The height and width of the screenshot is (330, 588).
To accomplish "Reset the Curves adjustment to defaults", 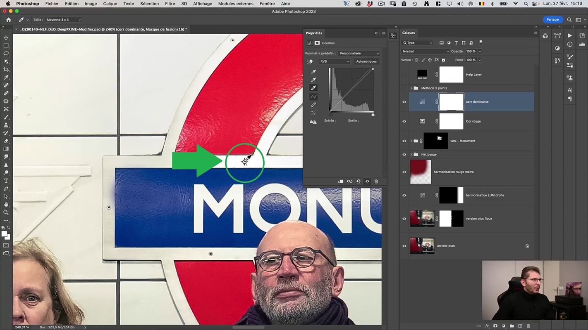I will [x=359, y=181].
